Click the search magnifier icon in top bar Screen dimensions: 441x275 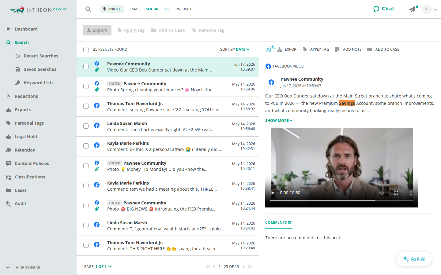pyautogui.click(x=88, y=9)
